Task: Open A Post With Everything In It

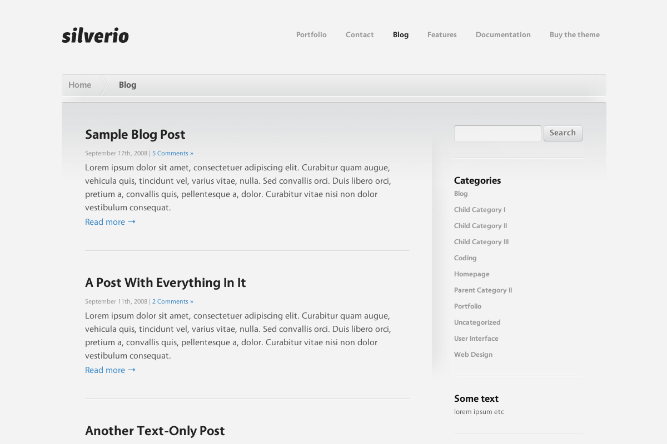Action: click(x=165, y=282)
